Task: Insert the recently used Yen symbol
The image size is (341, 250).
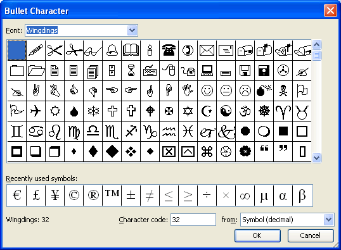Action: point(55,196)
